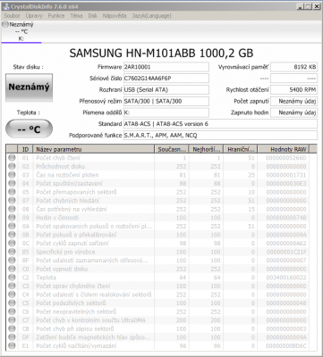Image resolution: width=323 pixels, height=357 pixels.
Task: Click the status circle for attribute 01
Action: (x=12, y=158)
